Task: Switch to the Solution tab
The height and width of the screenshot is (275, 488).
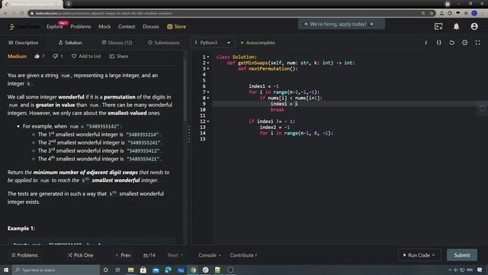Action: coord(70,43)
